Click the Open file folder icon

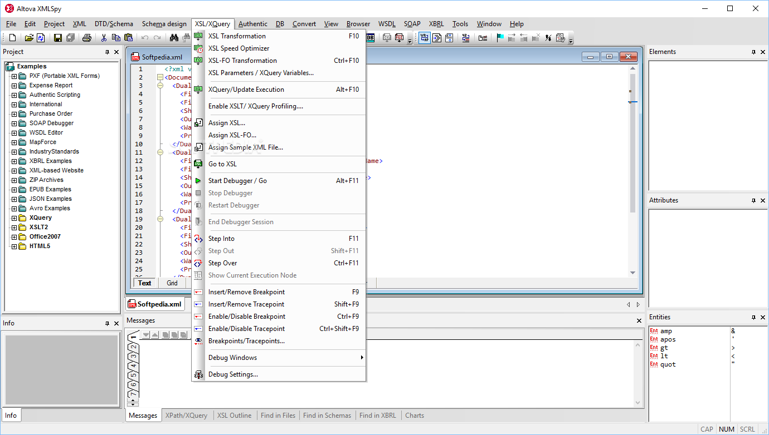click(x=29, y=38)
